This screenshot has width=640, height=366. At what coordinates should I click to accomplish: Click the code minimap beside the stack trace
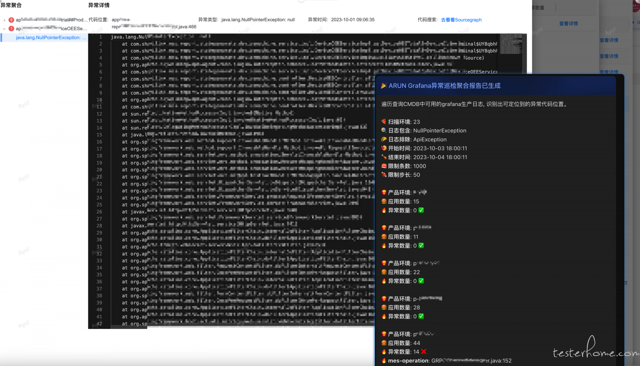[511, 44]
